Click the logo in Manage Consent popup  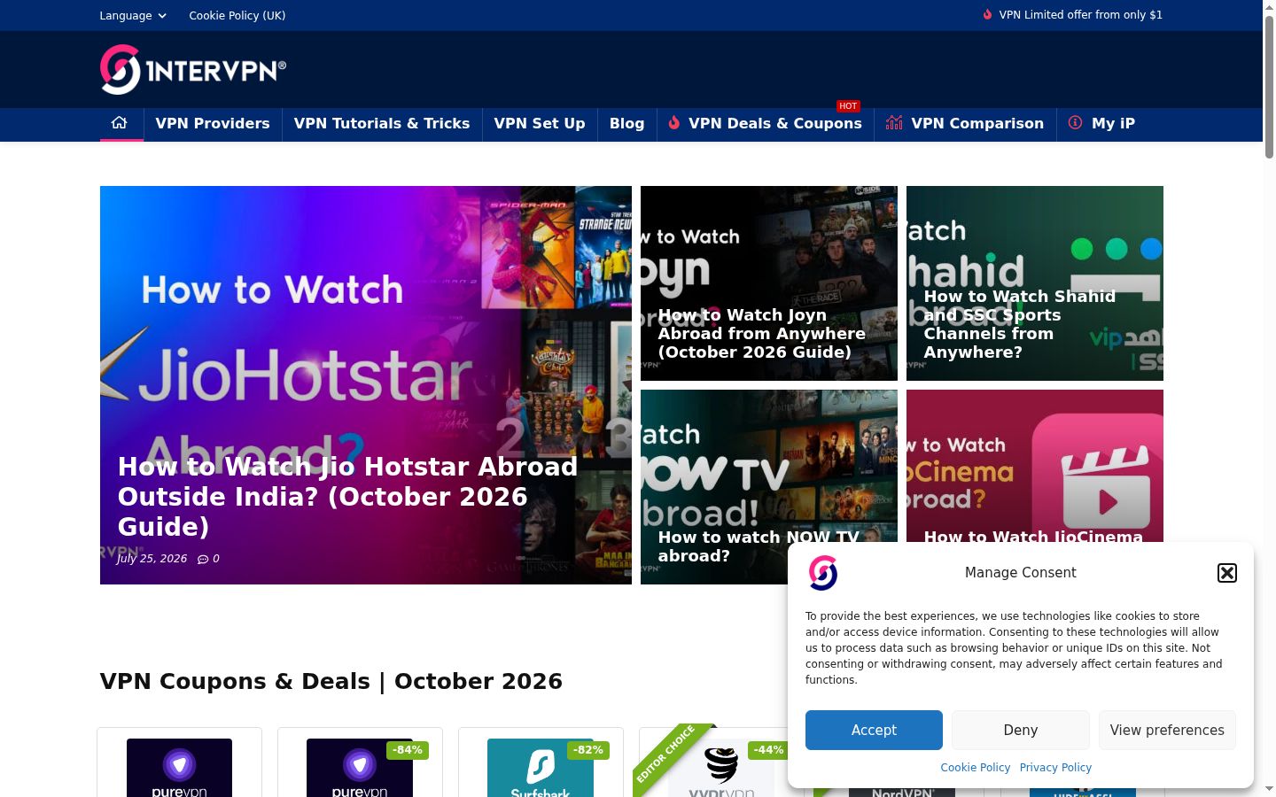[823, 573]
